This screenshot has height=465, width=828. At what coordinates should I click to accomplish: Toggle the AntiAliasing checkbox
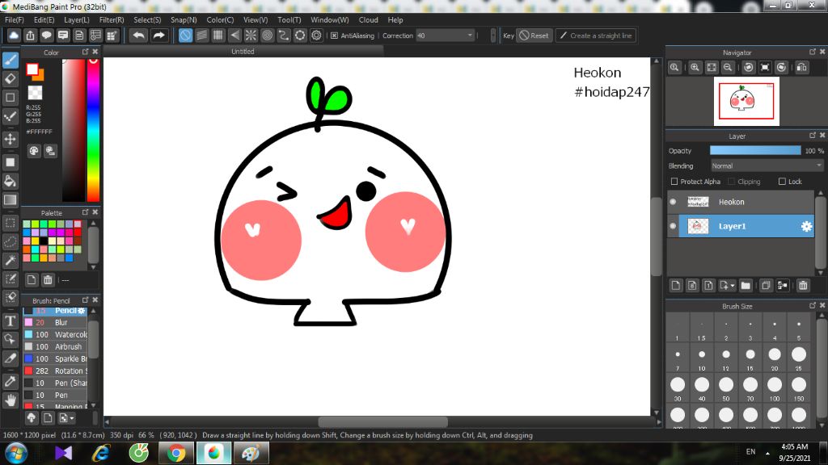coord(334,36)
